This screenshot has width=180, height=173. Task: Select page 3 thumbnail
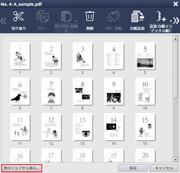83,56
